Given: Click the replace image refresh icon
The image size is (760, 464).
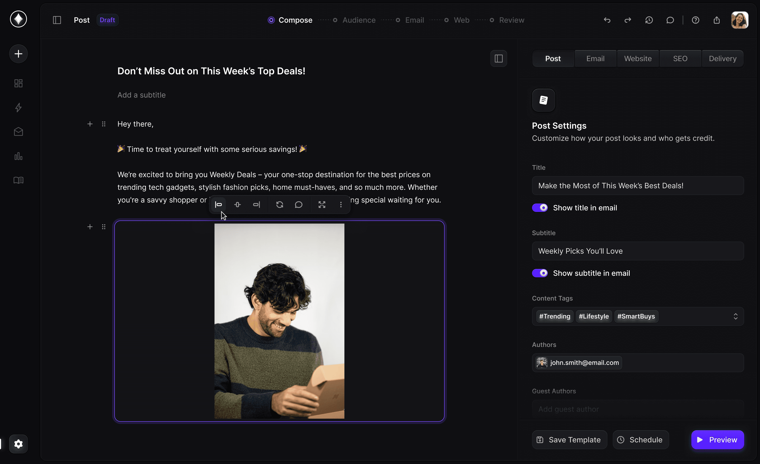Looking at the screenshot, I should click(x=279, y=205).
